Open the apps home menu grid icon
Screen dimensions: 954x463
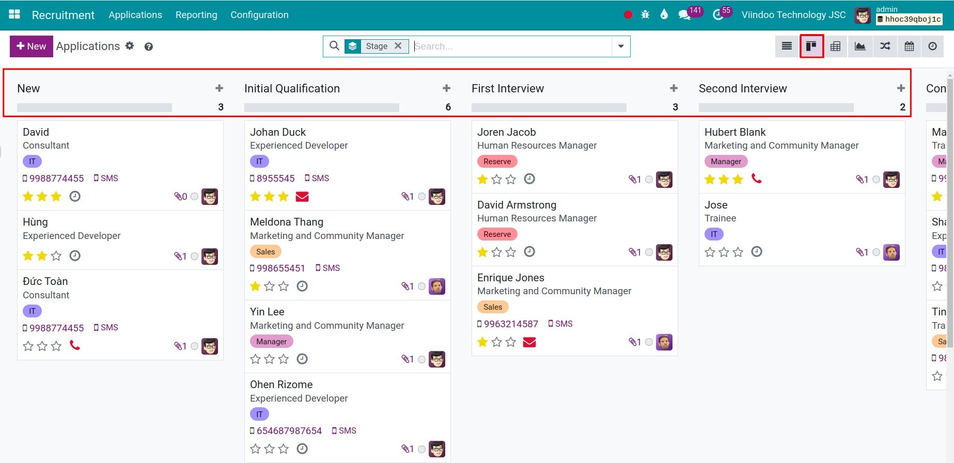coord(14,14)
